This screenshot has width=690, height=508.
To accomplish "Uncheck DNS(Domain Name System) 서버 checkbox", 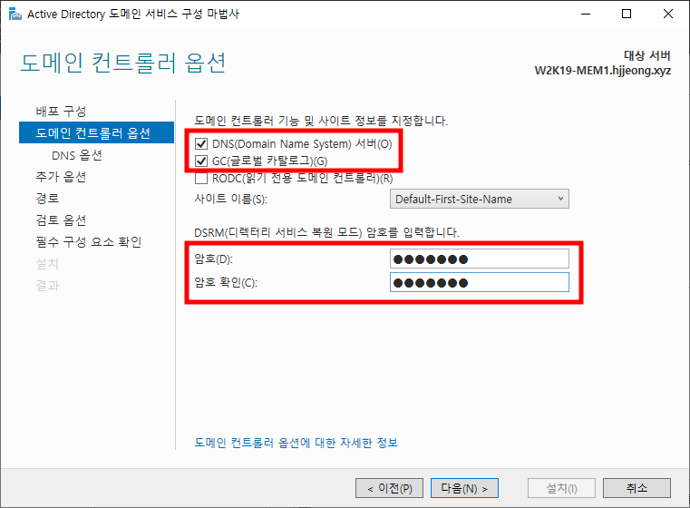I will (201, 144).
